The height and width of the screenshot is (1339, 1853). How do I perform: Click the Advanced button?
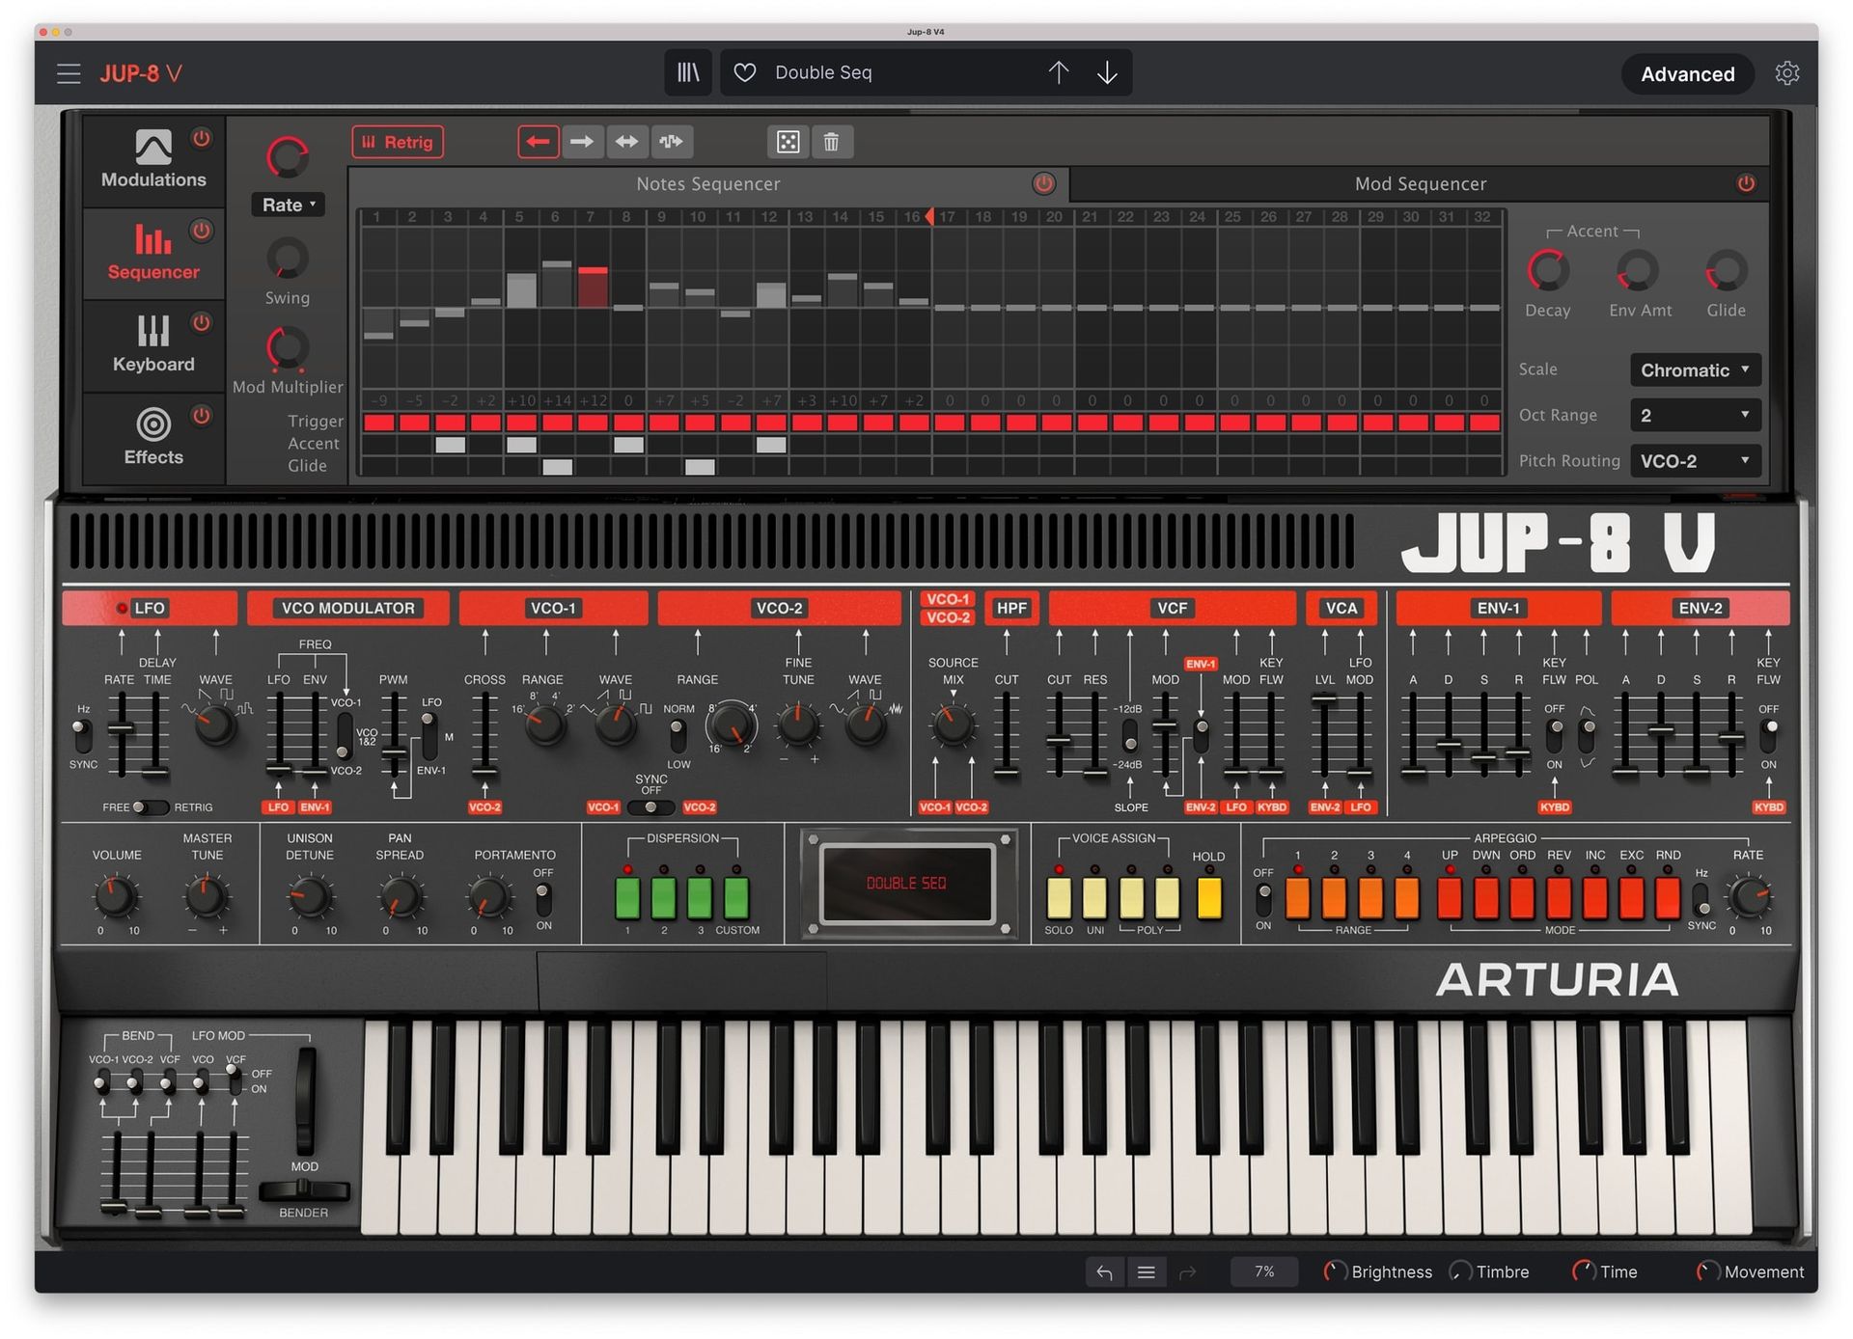pos(1687,74)
